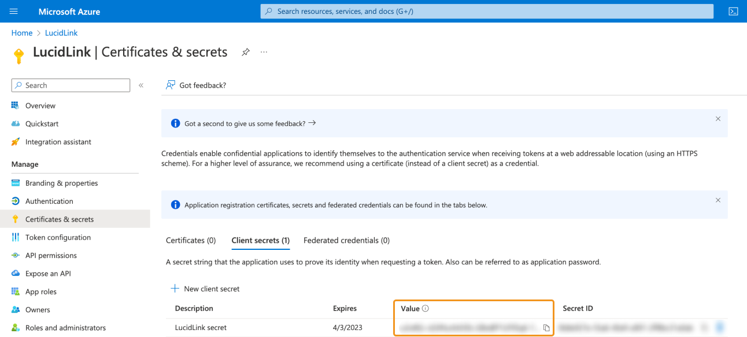Click the Got feedback? button
Viewport: 747px width, 337px height.
(x=196, y=85)
